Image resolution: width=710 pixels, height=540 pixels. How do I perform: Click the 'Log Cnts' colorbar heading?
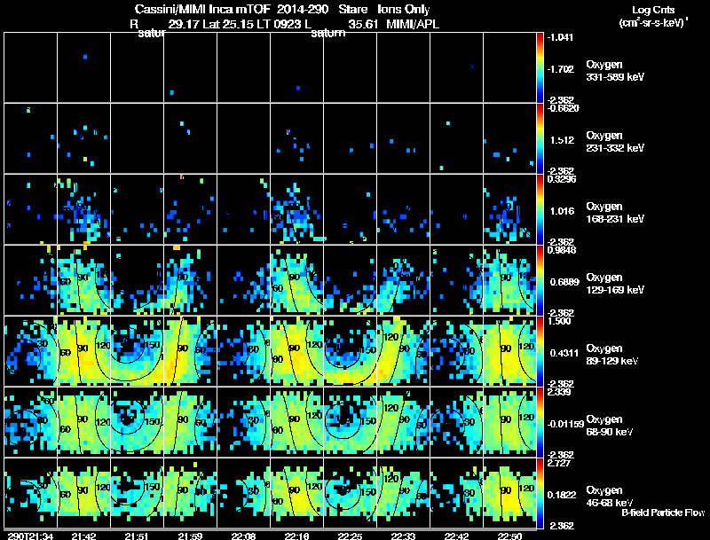tap(653, 10)
